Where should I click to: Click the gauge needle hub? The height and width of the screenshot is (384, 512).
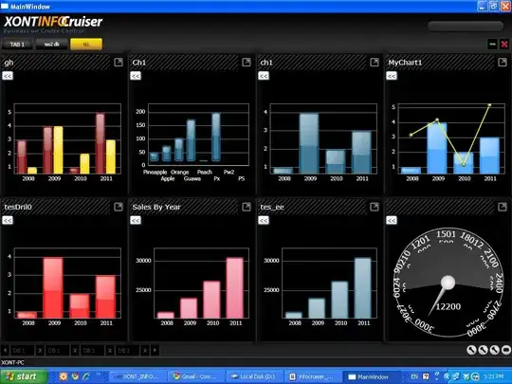click(x=448, y=283)
